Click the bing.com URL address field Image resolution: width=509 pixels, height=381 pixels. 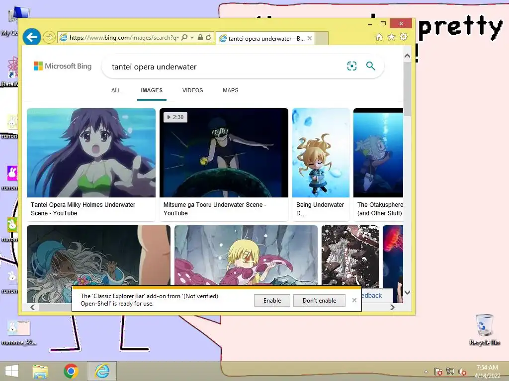tap(124, 38)
